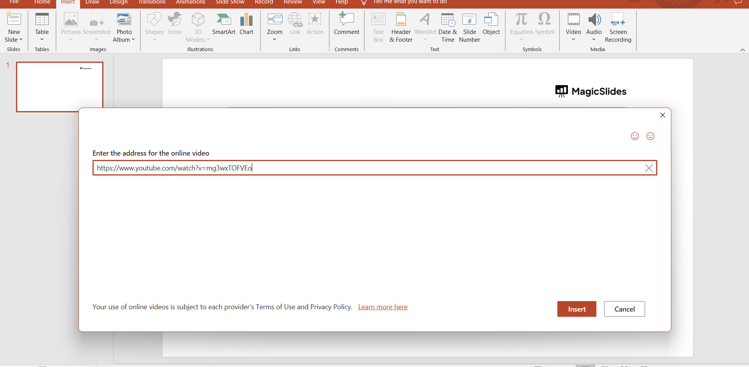Open the Table insert icon
749x367 pixels.
pos(42,19)
